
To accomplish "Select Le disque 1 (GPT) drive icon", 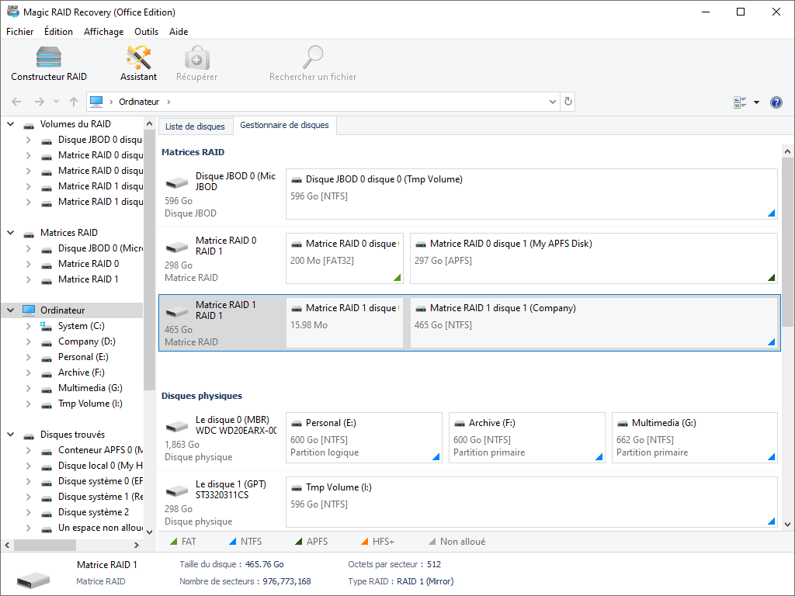I will pyautogui.click(x=177, y=490).
